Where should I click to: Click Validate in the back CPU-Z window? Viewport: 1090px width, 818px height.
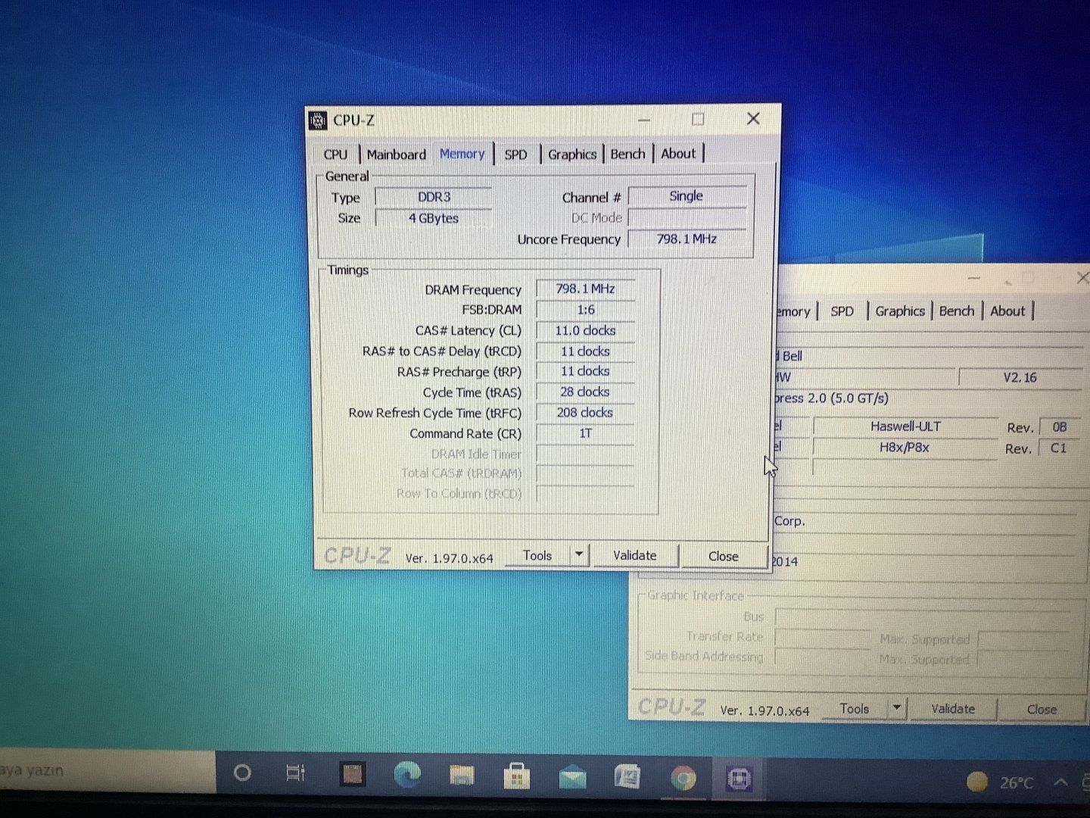[953, 709]
